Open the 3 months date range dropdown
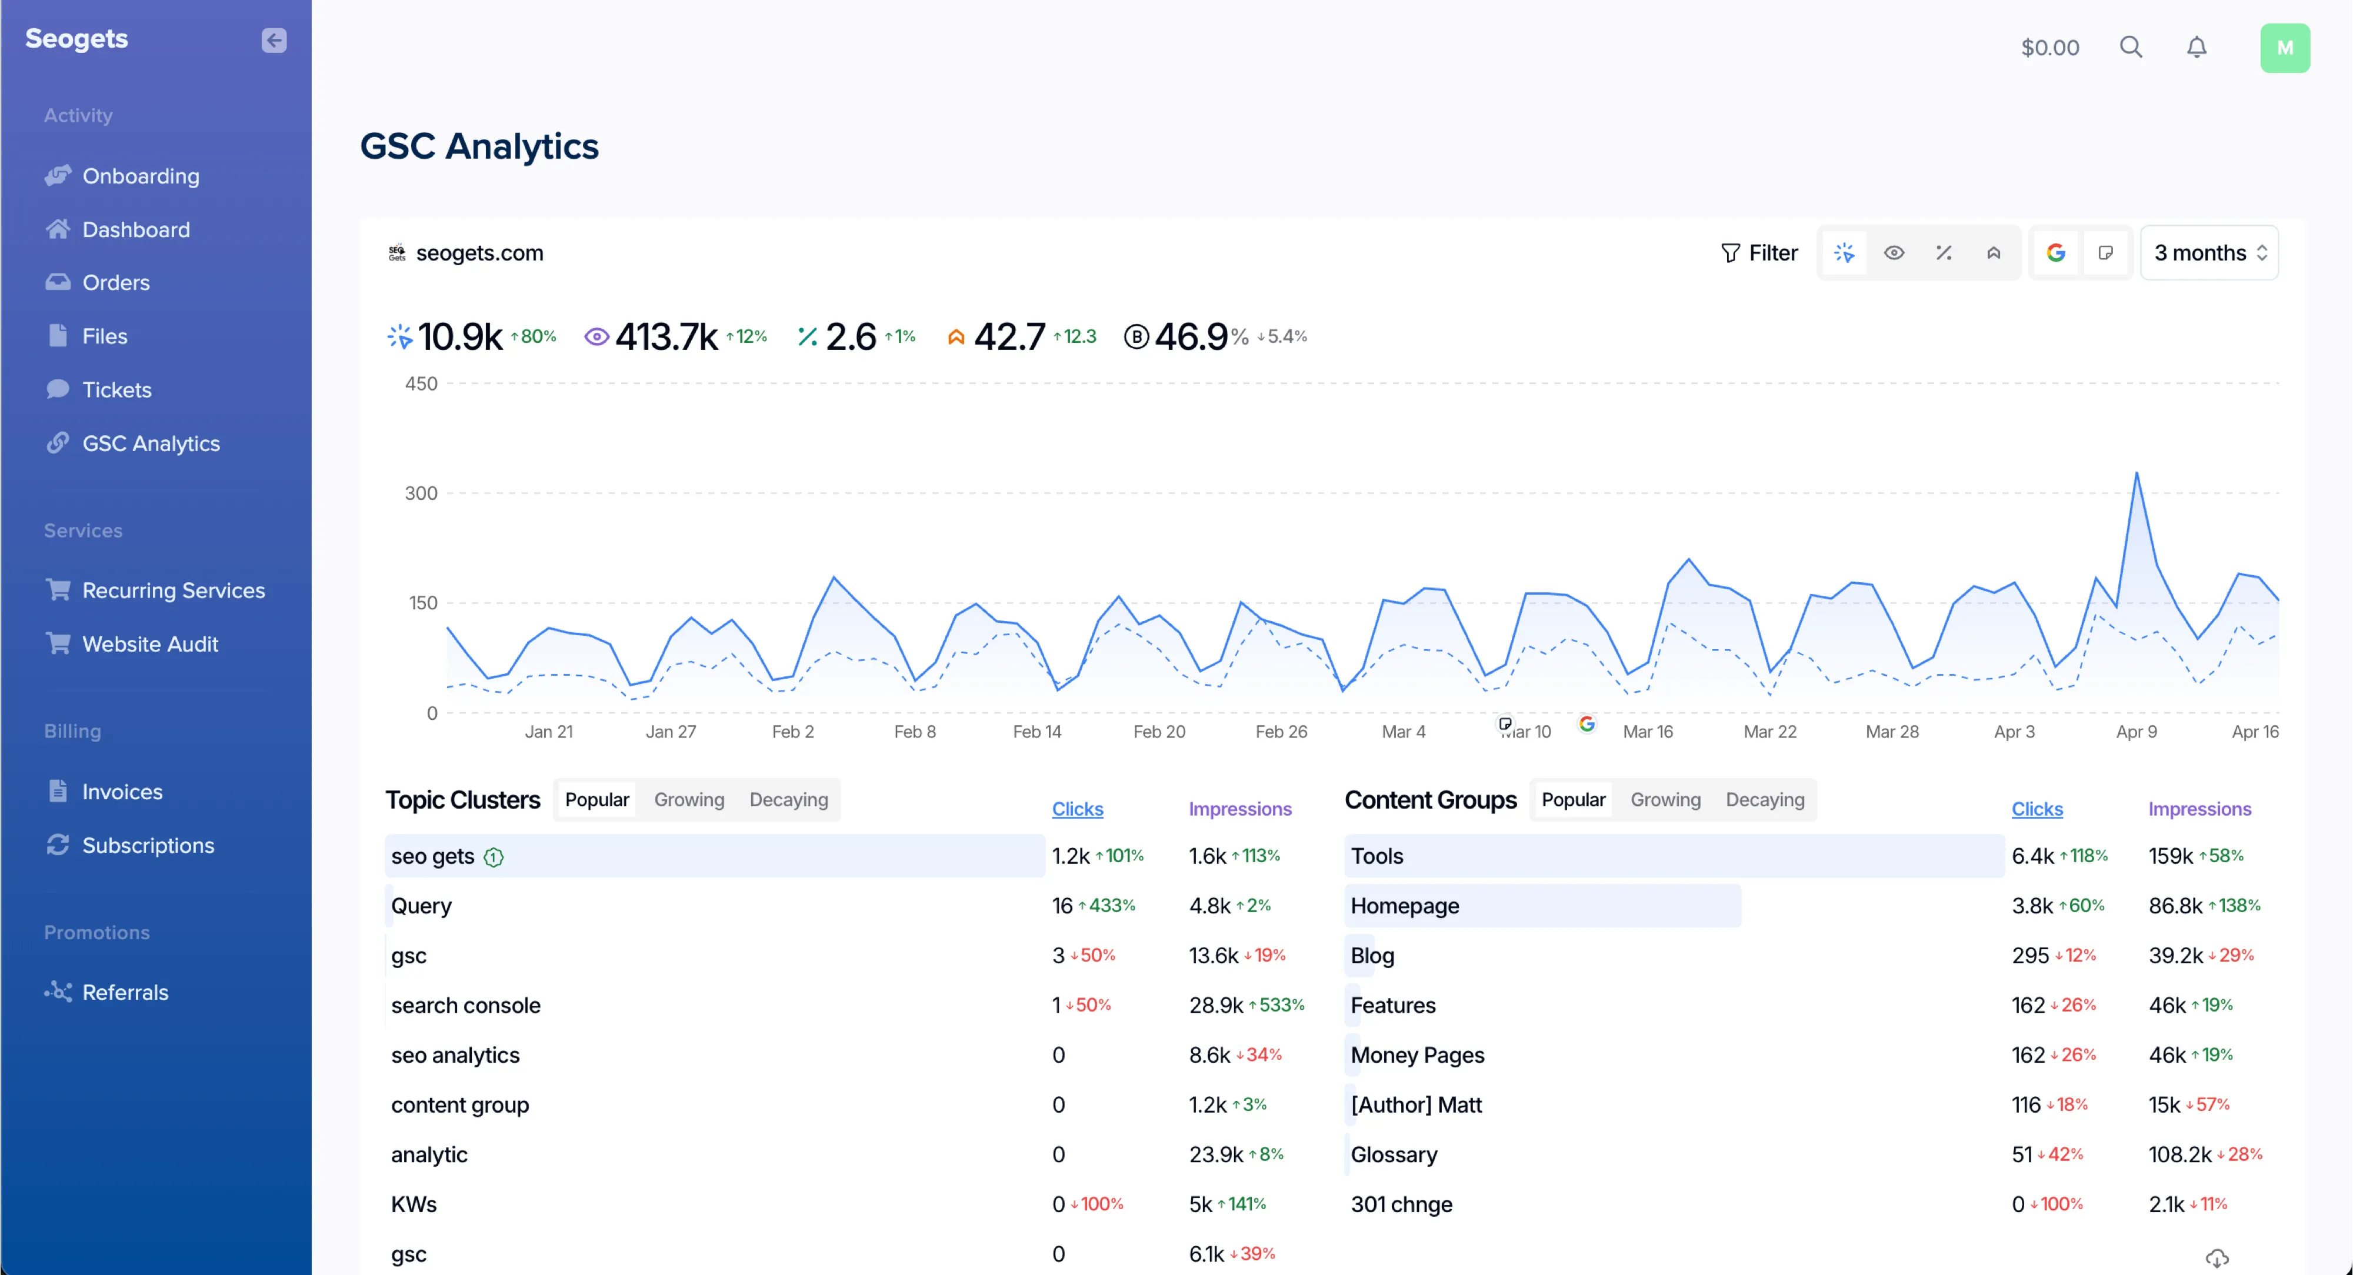This screenshot has height=1275, width=2353. click(2209, 253)
